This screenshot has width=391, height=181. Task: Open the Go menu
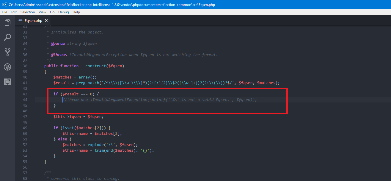(52, 12)
